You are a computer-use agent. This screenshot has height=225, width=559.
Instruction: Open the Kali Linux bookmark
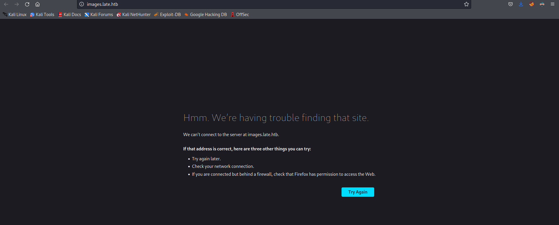pos(15,15)
